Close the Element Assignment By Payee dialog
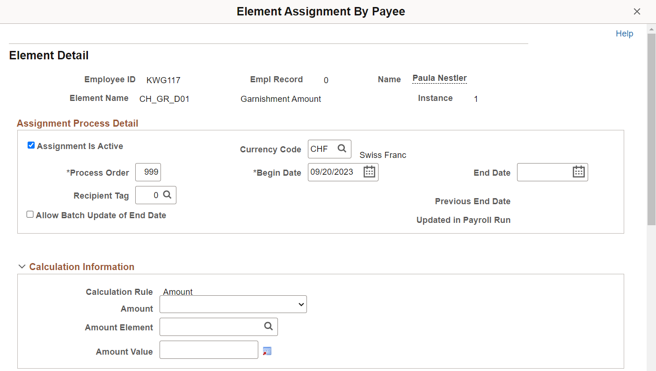656x371 pixels. pyautogui.click(x=637, y=11)
